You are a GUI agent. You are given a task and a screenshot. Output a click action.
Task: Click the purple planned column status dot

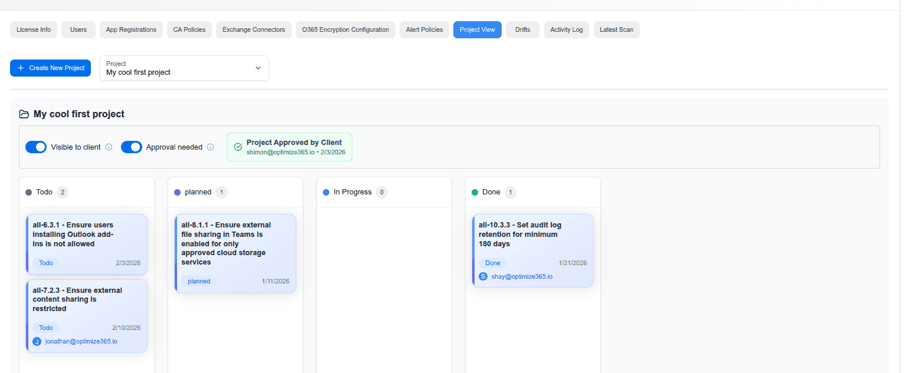click(177, 192)
